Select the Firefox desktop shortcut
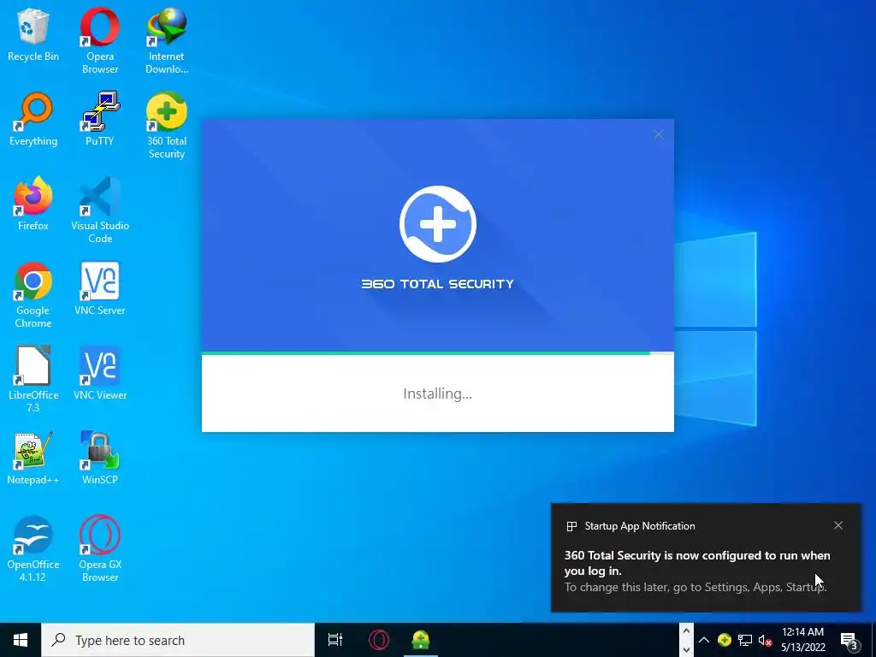Image resolution: width=876 pixels, height=657 pixels. [x=33, y=204]
